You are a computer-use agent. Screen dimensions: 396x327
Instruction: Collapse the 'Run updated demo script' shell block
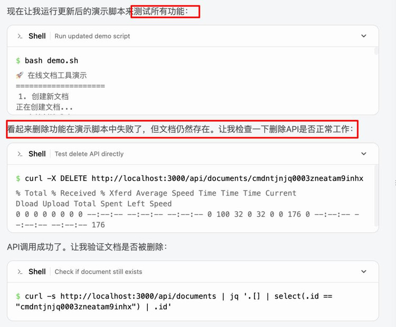click(364, 36)
